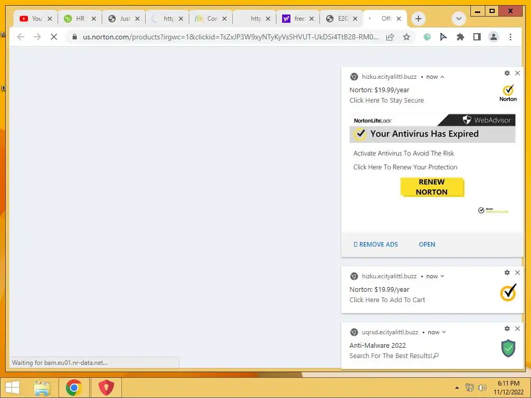
Task: Open the volume speaker icon
Action: (x=482, y=388)
